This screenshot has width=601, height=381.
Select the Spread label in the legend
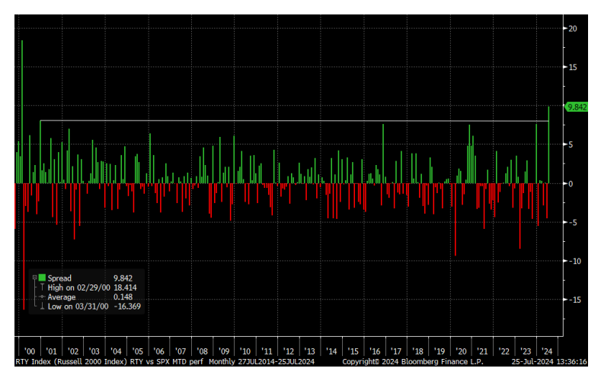coord(59,278)
